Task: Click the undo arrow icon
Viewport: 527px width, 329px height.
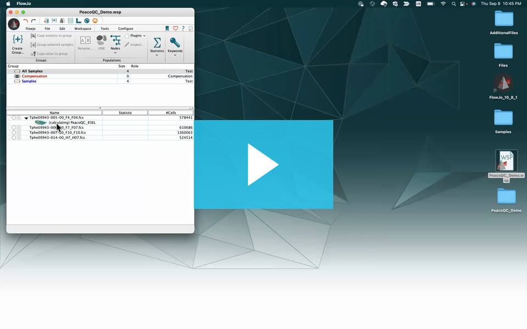Action: coord(26,21)
